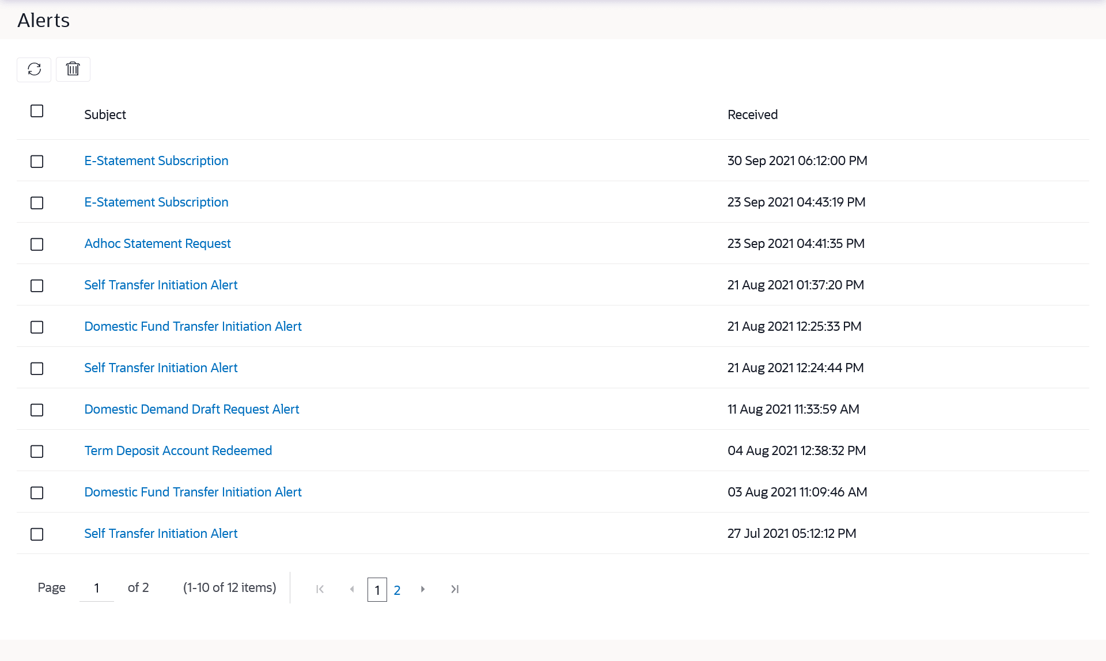Go to first page arrow icon

coord(320,589)
